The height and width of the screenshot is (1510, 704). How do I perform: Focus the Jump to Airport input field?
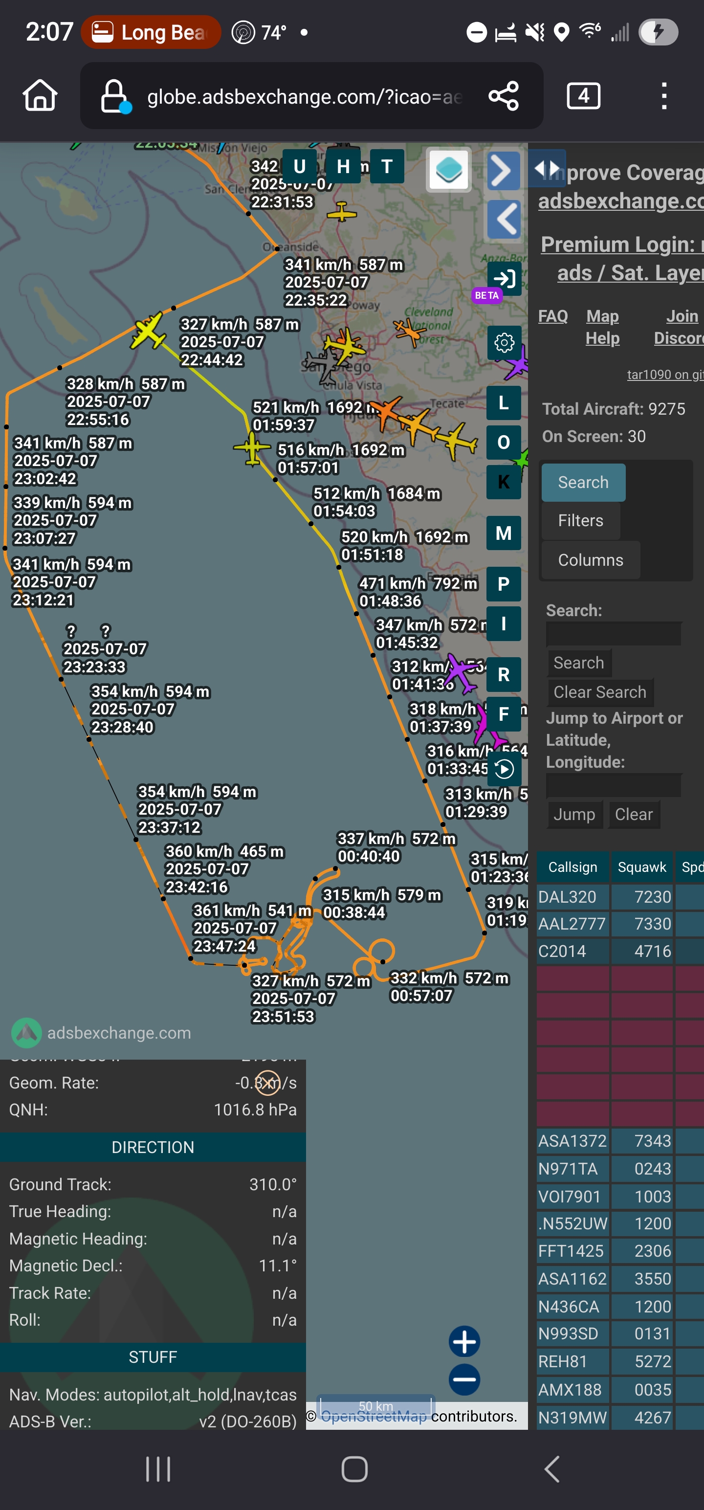click(x=614, y=785)
